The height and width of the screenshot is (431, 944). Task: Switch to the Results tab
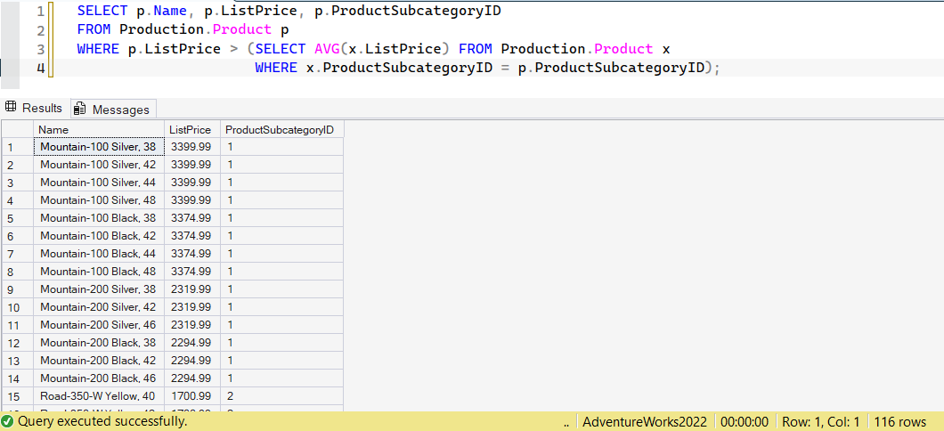(x=35, y=109)
